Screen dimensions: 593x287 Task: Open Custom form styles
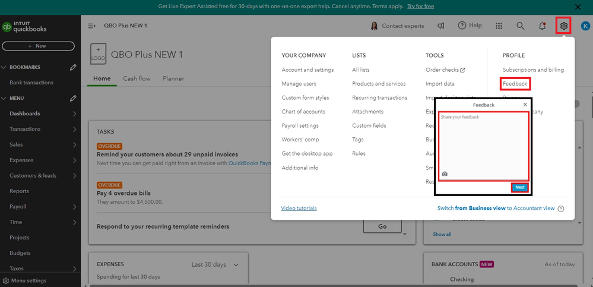305,97
